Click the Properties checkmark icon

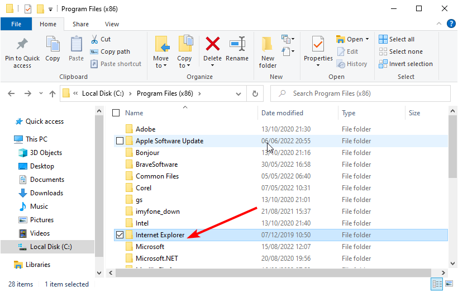[318, 44]
